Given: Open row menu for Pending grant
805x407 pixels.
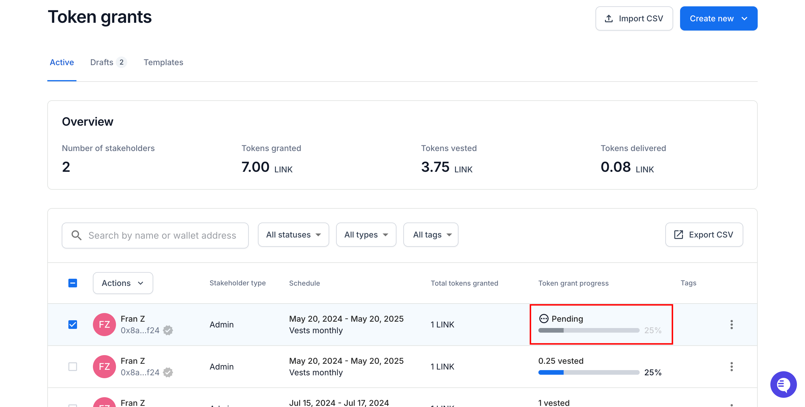Looking at the screenshot, I should pyautogui.click(x=731, y=325).
